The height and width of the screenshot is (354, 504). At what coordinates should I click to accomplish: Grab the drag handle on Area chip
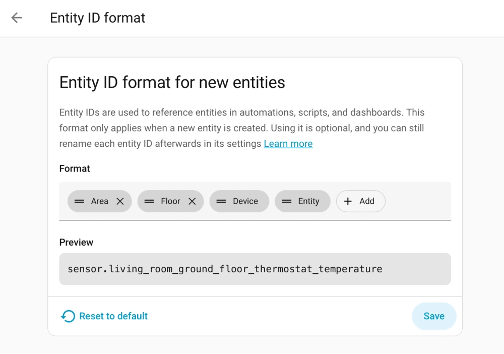click(x=79, y=201)
